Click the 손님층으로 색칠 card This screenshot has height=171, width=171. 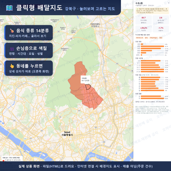29,50
